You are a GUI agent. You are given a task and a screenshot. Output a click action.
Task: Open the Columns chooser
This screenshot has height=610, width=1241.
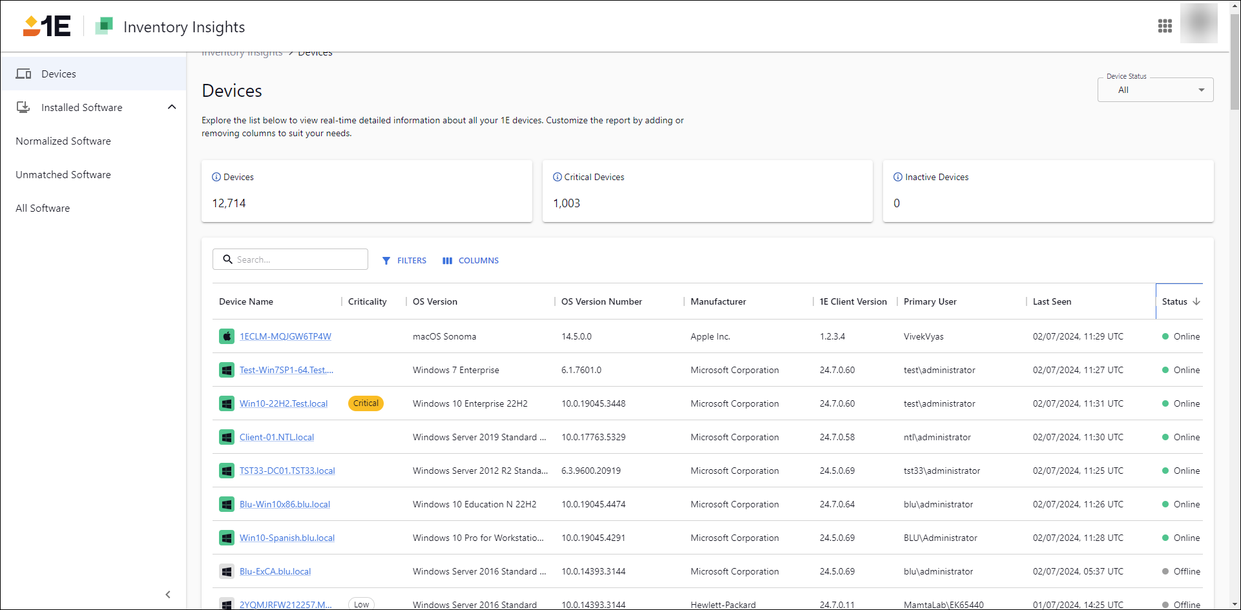470,260
